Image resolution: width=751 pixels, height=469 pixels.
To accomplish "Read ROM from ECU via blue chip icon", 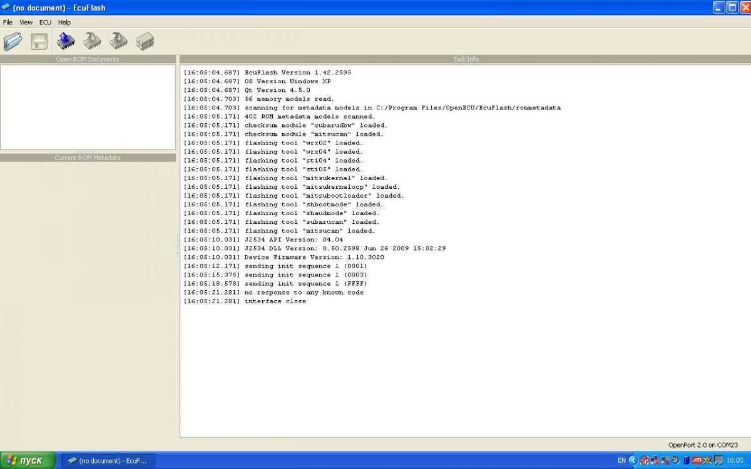I will click(x=66, y=41).
